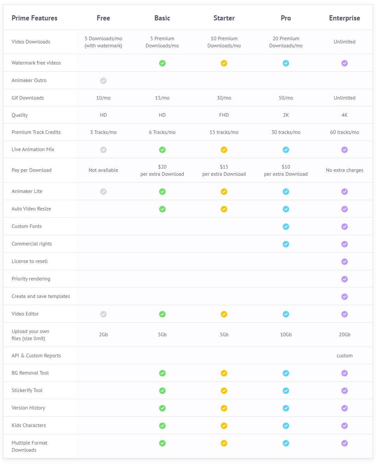Click purple checkmark for Create and save templates
The width and height of the screenshot is (377, 464).
coord(345,297)
